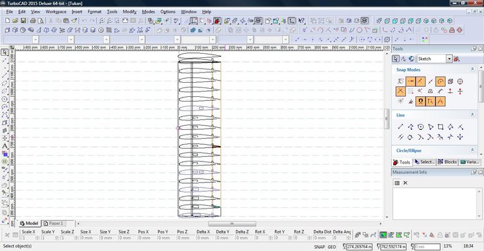
Task: Click the Scale X input field
Action: pos(28,238)
